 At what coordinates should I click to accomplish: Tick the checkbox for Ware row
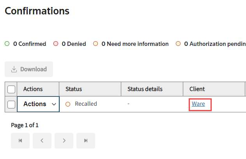click(x=11, y=104)
